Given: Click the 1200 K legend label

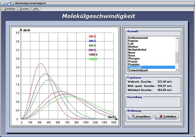Looking at the screenshot, I should [x=93, y=59].
